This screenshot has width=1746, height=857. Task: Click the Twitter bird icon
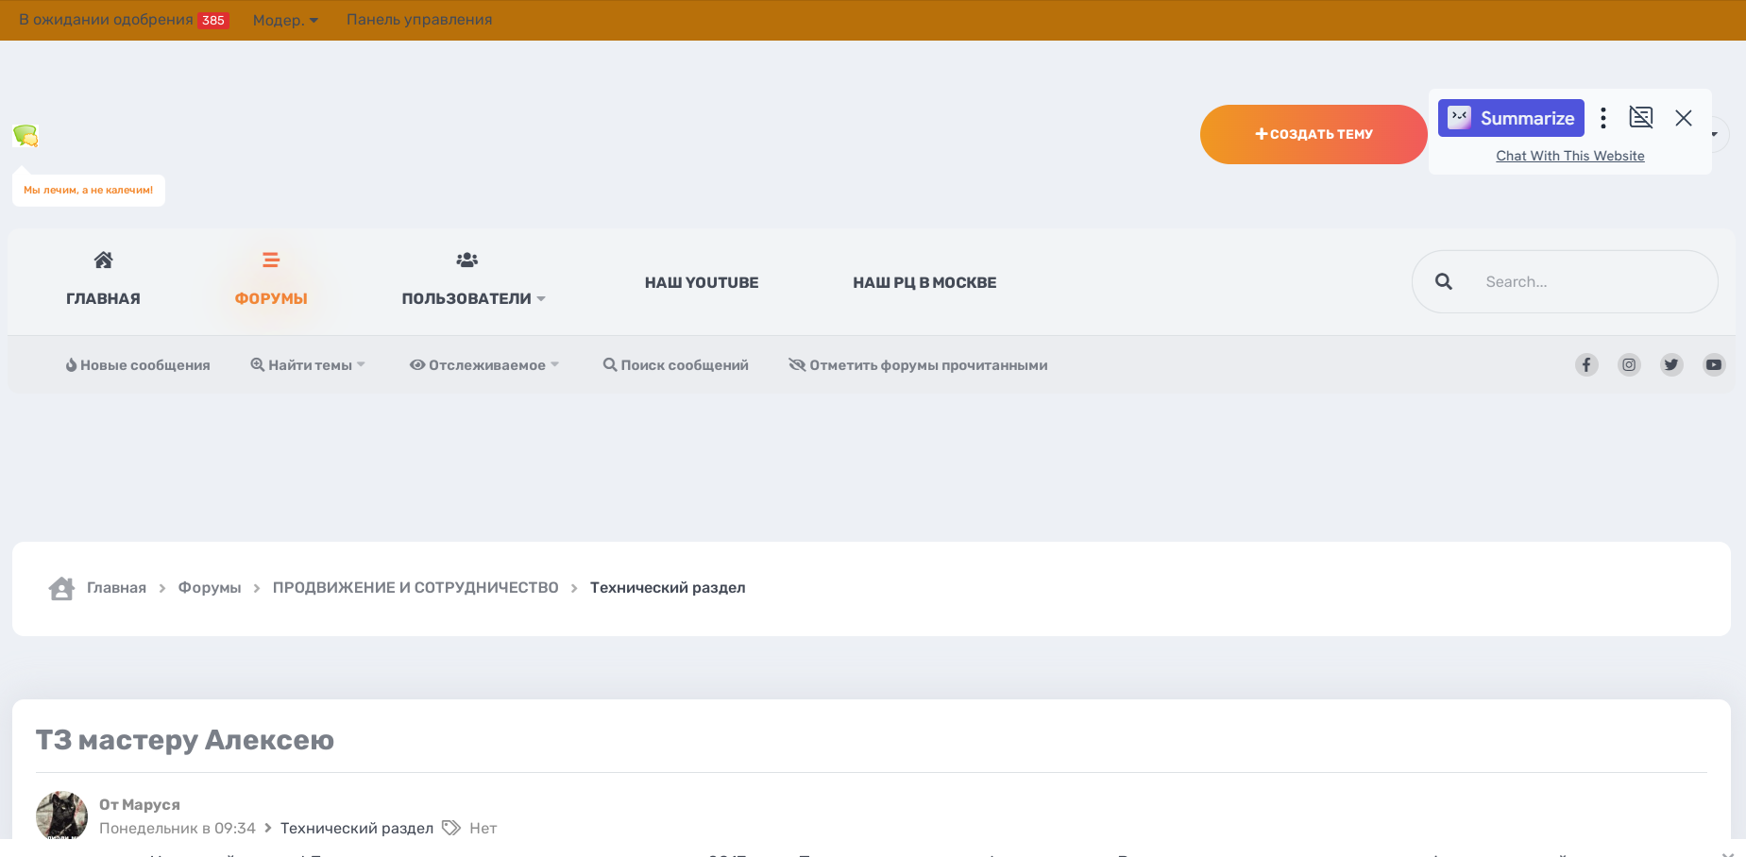1671,364
